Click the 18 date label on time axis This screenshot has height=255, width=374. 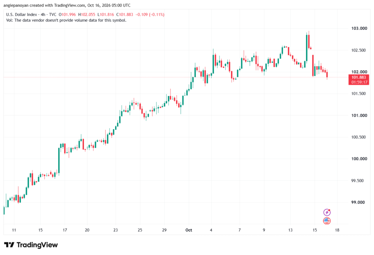(x=337, y=230)
